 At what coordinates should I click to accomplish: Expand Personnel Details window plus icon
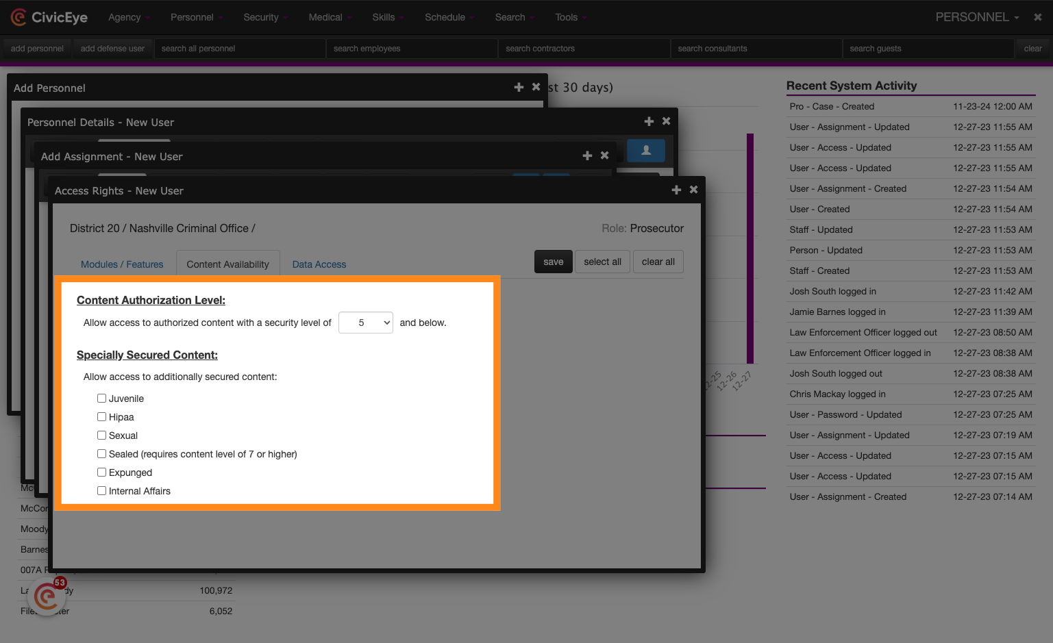649,121
